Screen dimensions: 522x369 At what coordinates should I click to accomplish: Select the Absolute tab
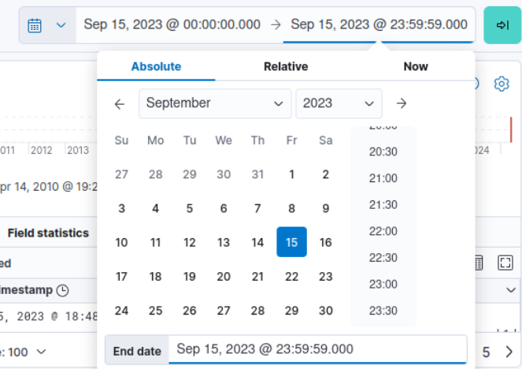pyautogui.click(x=156, y=67)
